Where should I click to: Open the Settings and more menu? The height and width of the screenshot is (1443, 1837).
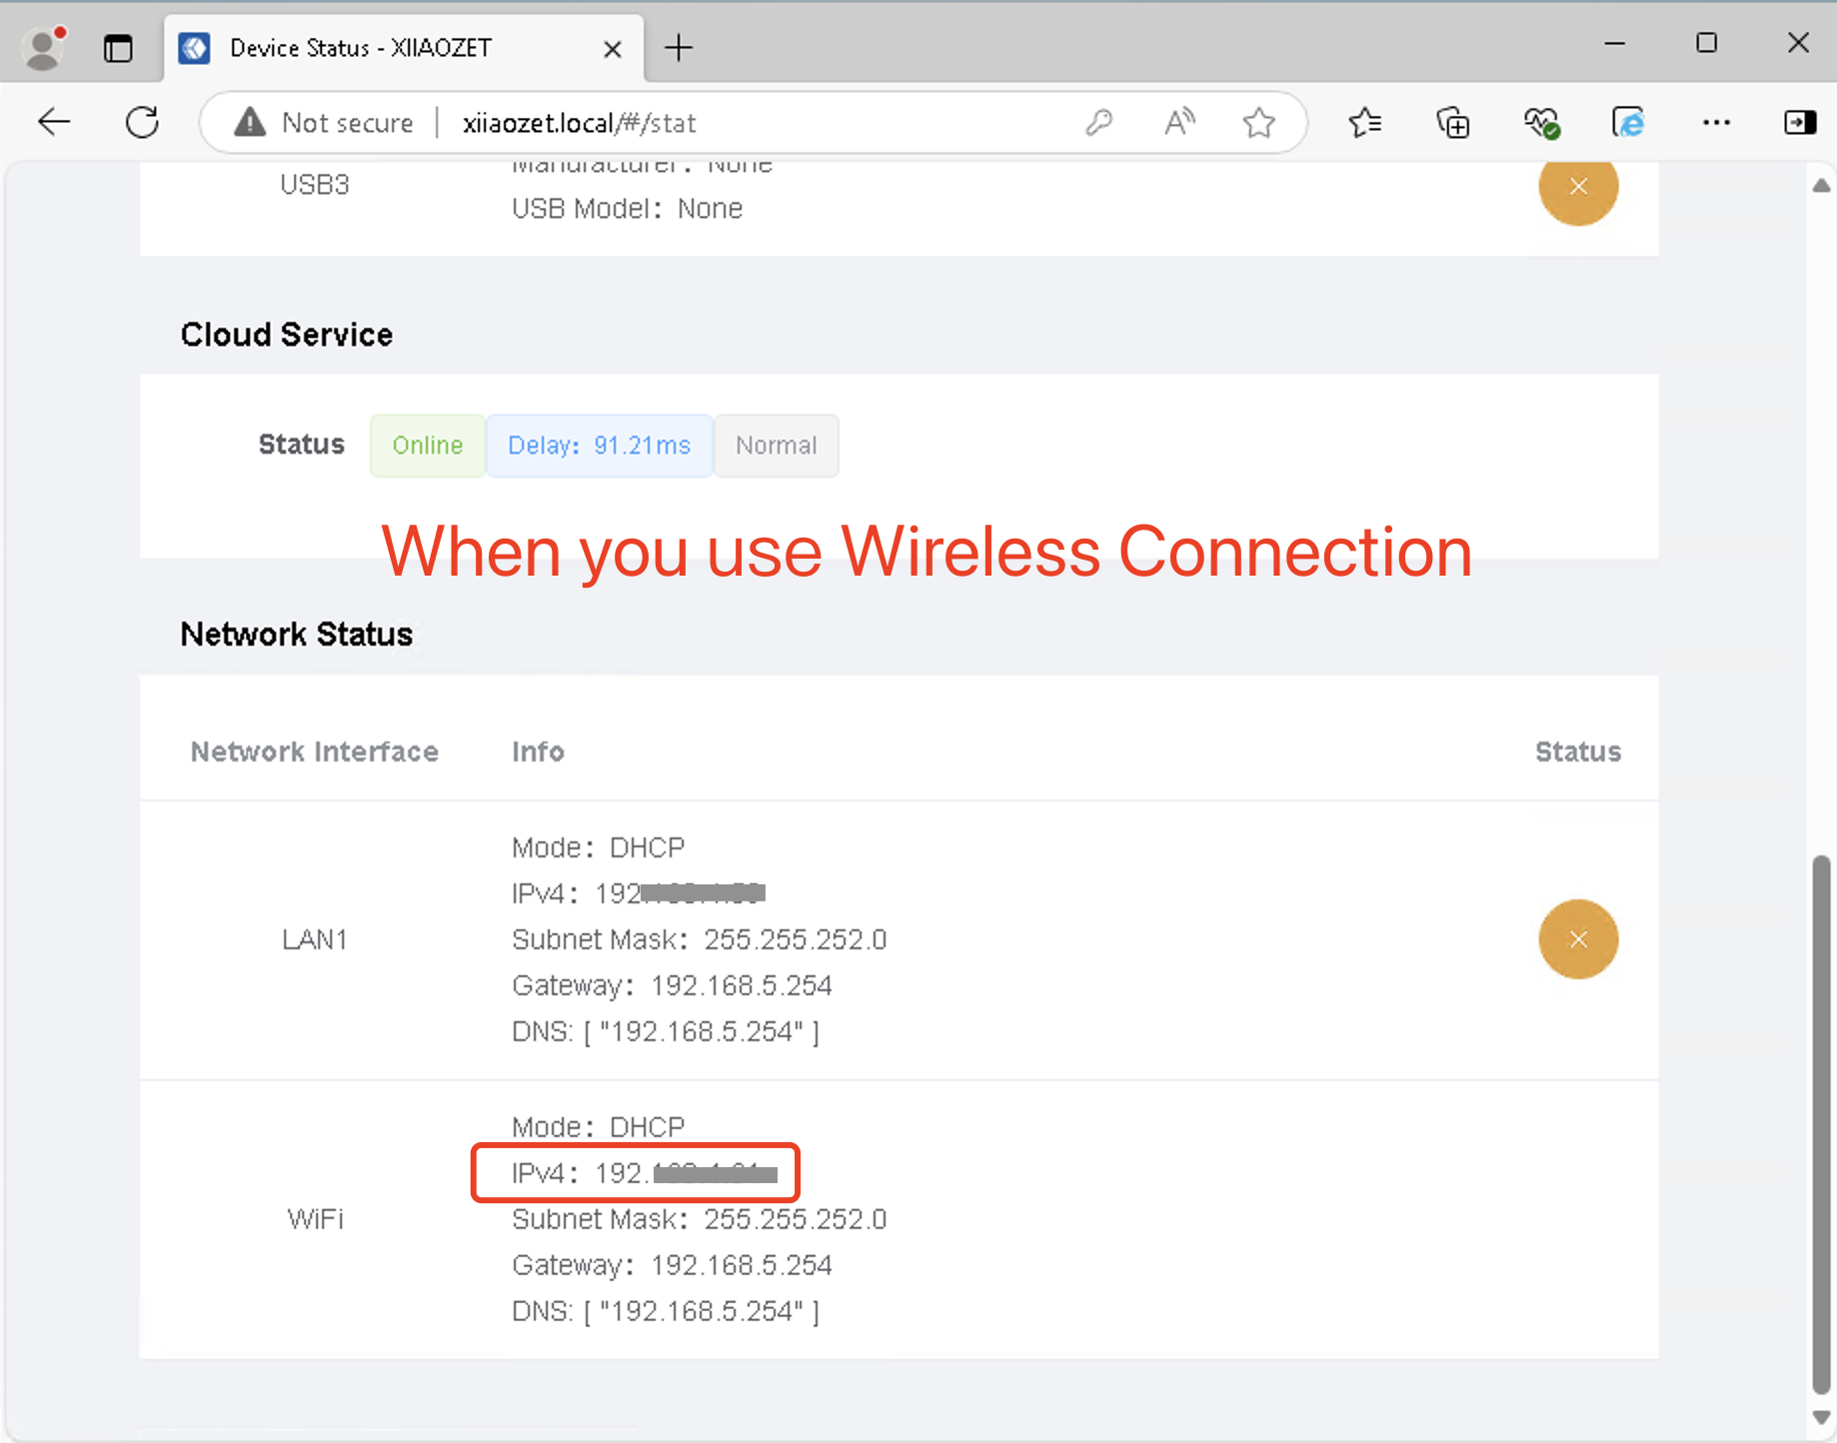coord(1716,122)
